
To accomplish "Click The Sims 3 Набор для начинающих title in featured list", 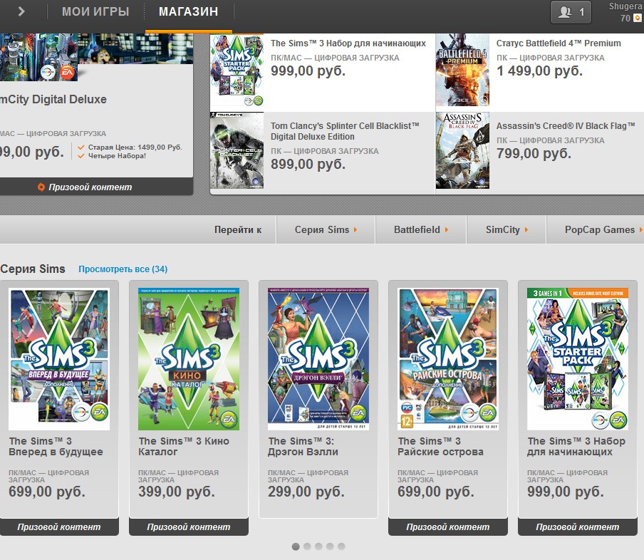I will click(348, 43).
